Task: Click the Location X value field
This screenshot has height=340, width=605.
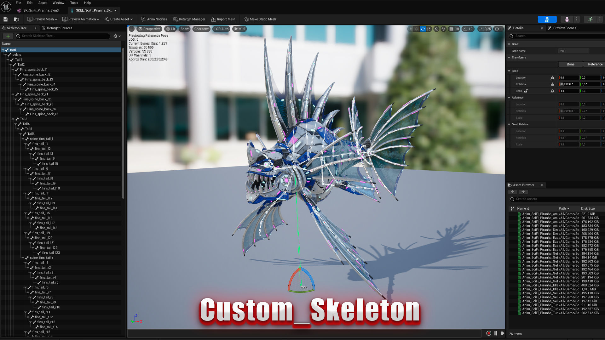Action: tap(568, 78)
